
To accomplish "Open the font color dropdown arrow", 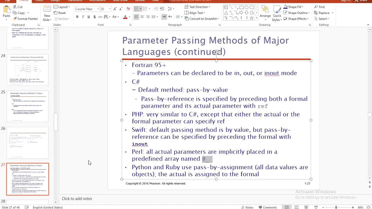I will click(x=130, y=17).
